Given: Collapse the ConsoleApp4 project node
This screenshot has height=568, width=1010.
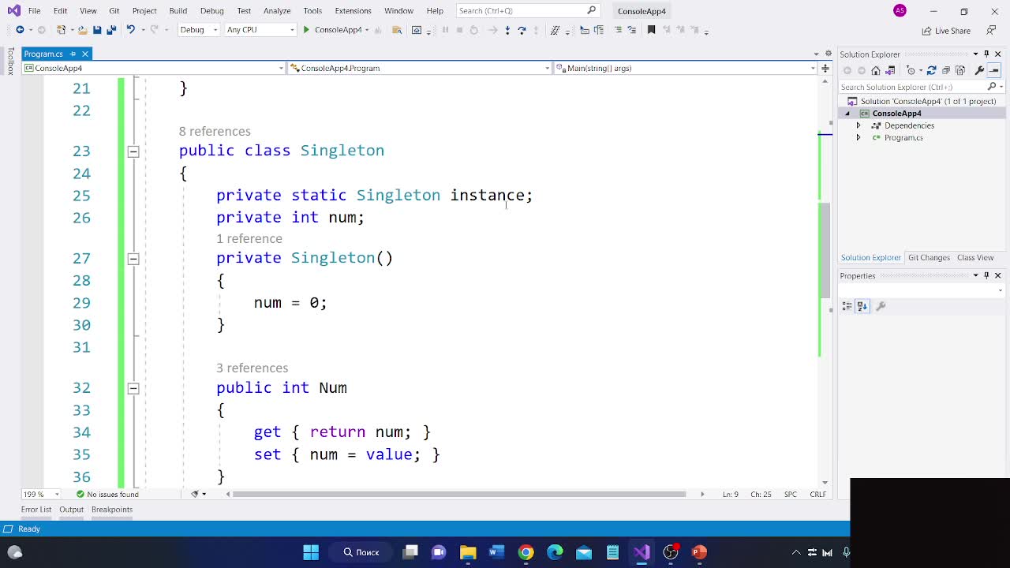Looking at the screenshot, I should (x=847, y=114).
